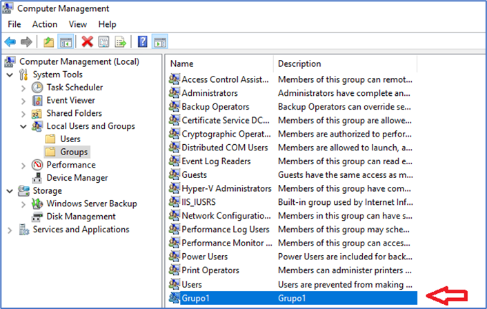Select the Administrators group icon
The height and width of the screenshot is (309, 487).
pos(174,93)
